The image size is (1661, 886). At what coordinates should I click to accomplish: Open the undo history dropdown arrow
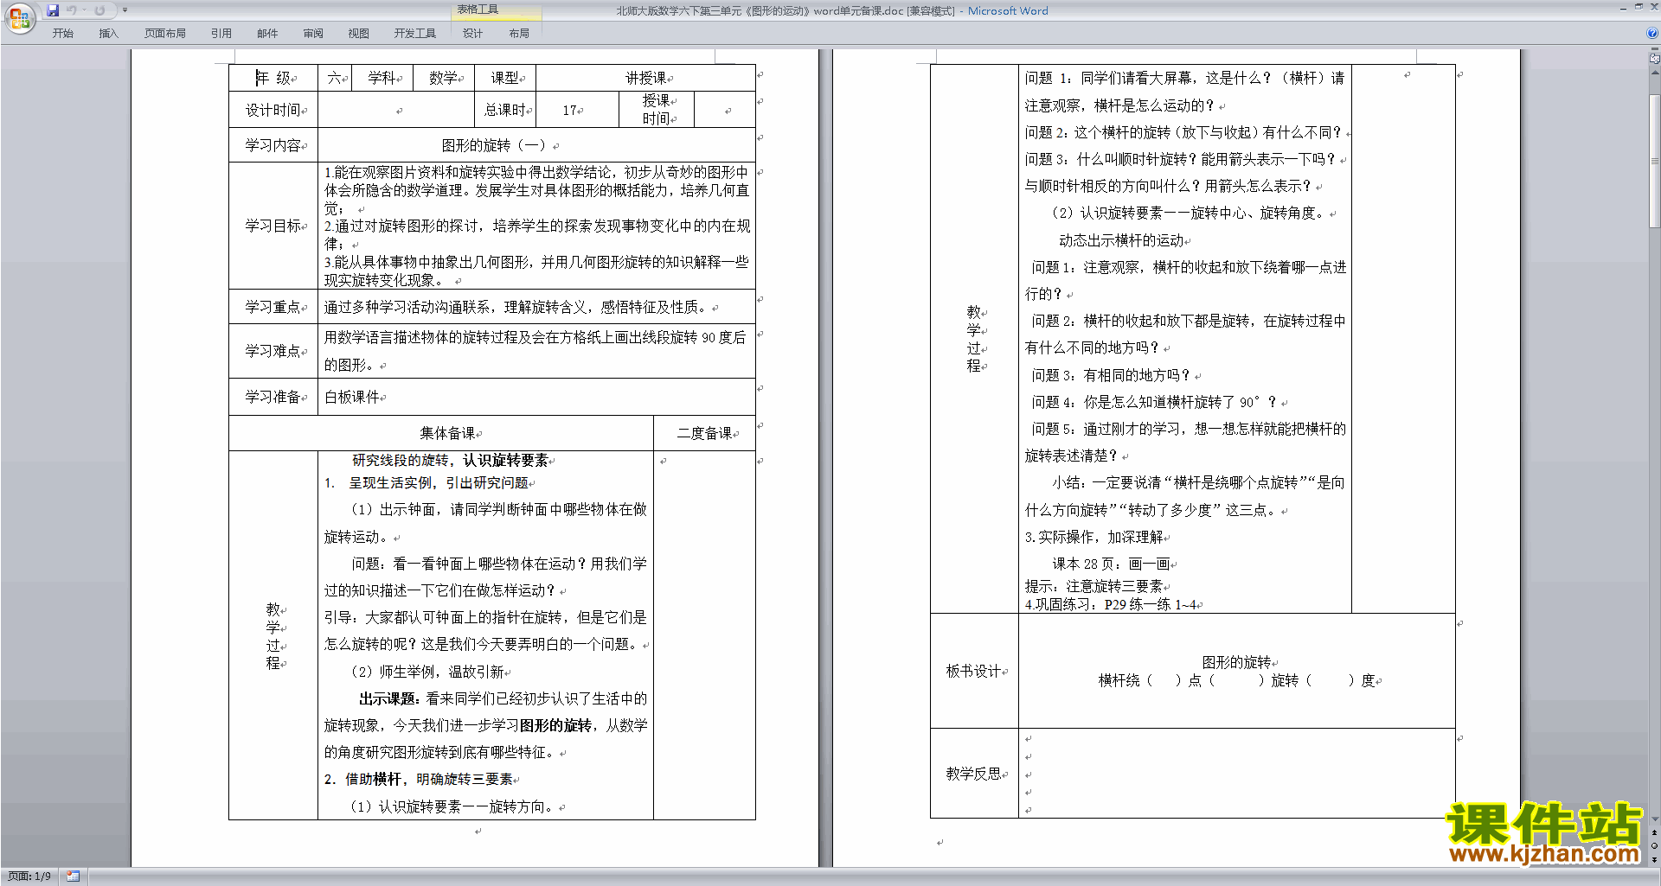click(x=84, y=10)
